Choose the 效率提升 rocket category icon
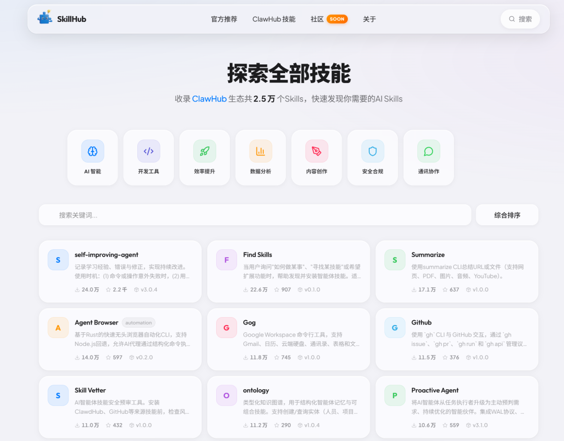 pyautogui.click(x=205, y=151)
